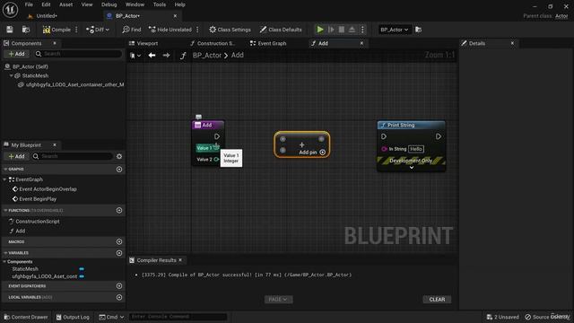Image resolution: width=574 pixels, height=323 pixels.
Task: Add new event dispatcher plus icon
Action: tap(119, 285)
